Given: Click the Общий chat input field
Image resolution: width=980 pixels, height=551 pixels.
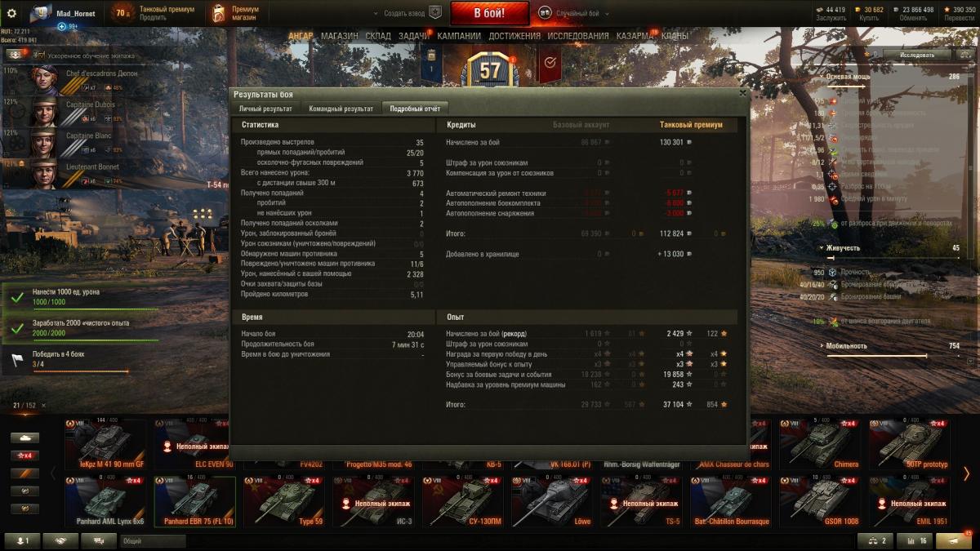Looking at the screenshot, I should 154,540.
